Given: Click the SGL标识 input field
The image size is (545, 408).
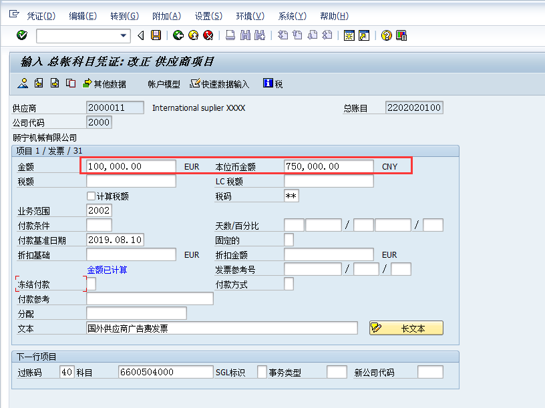Looking at the screenshot, I should click(x=262, y=372).
